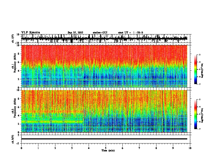
Task: Click the "ch.3(V)" axis label
Action: (13, 139)
